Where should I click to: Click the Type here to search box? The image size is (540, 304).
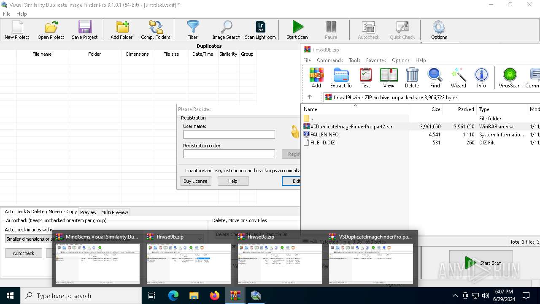[81, 296]
